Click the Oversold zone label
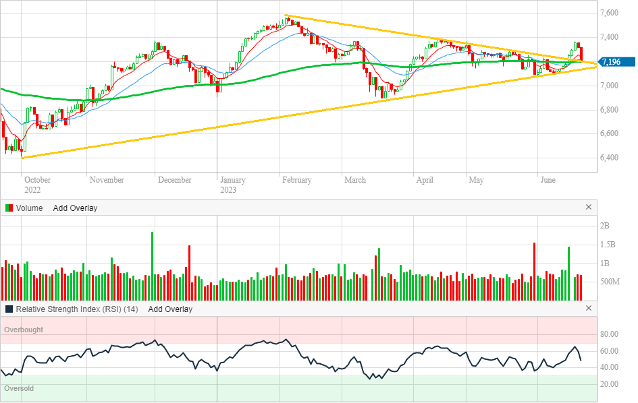This screenshot has width=638, height=403. [x=19, y=388]
